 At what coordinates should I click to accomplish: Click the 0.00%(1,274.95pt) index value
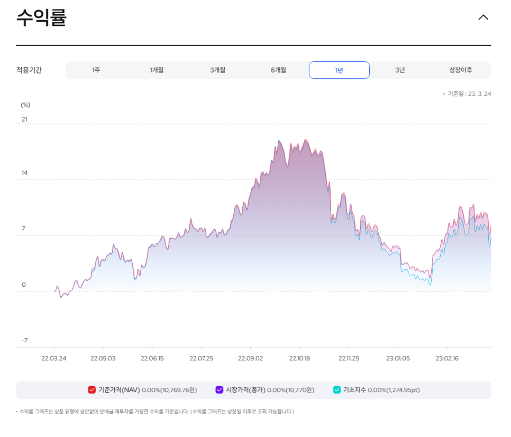[394, 390]
